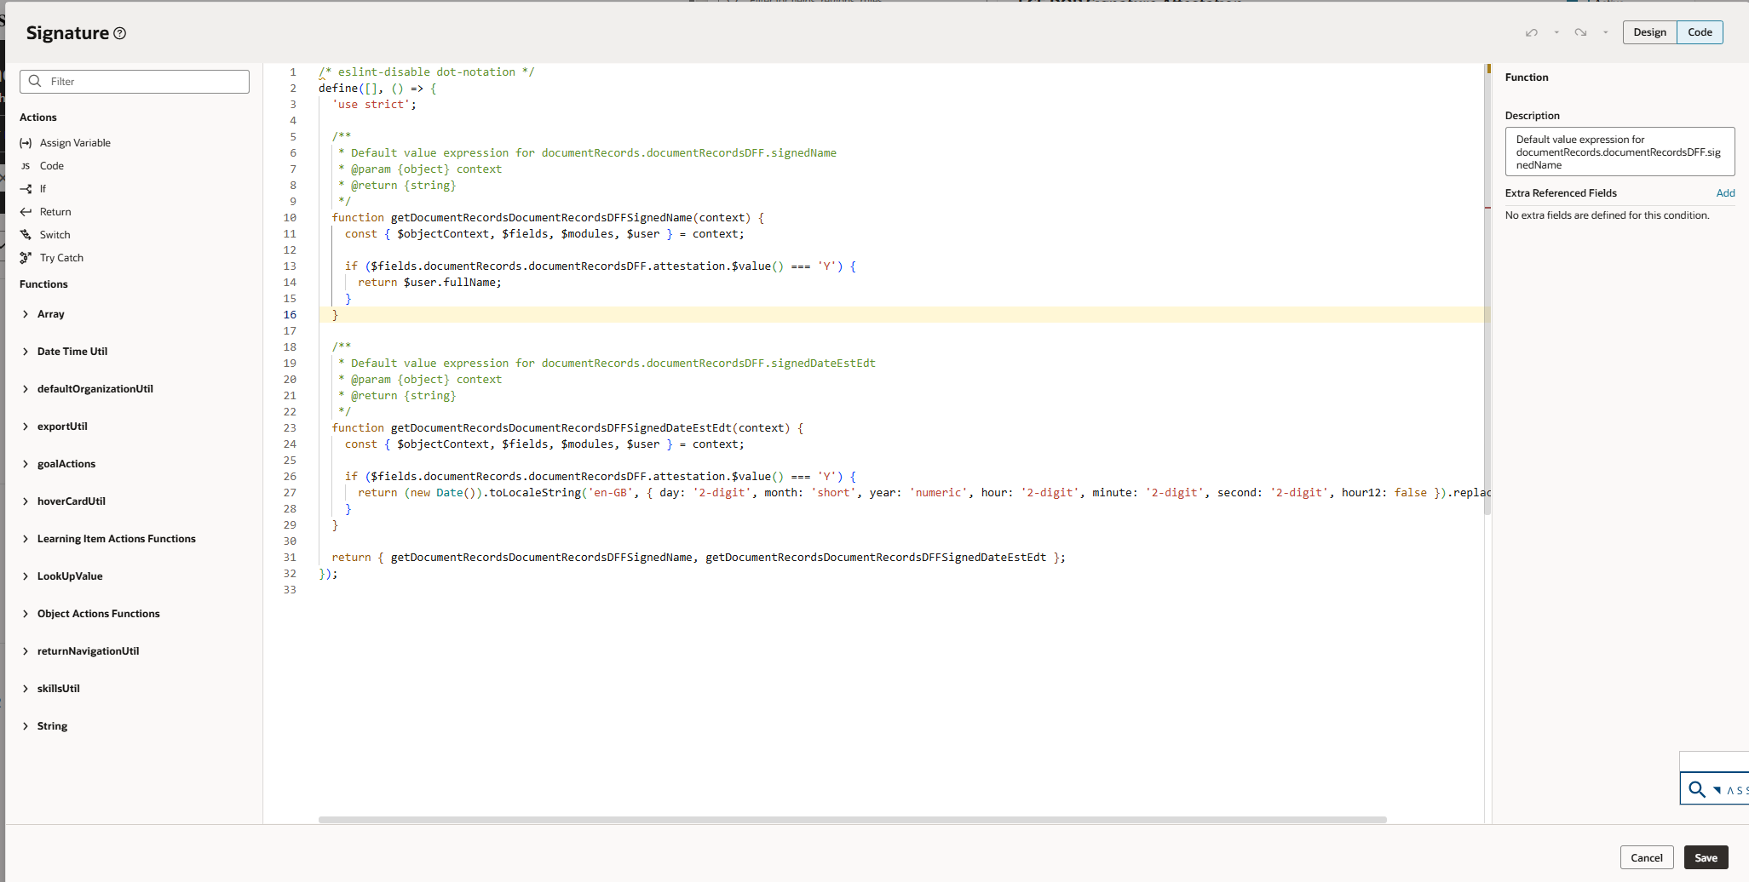Click the horizontal scrollbar of code editor
The image size is (1749, 882).
click(852, 820)
